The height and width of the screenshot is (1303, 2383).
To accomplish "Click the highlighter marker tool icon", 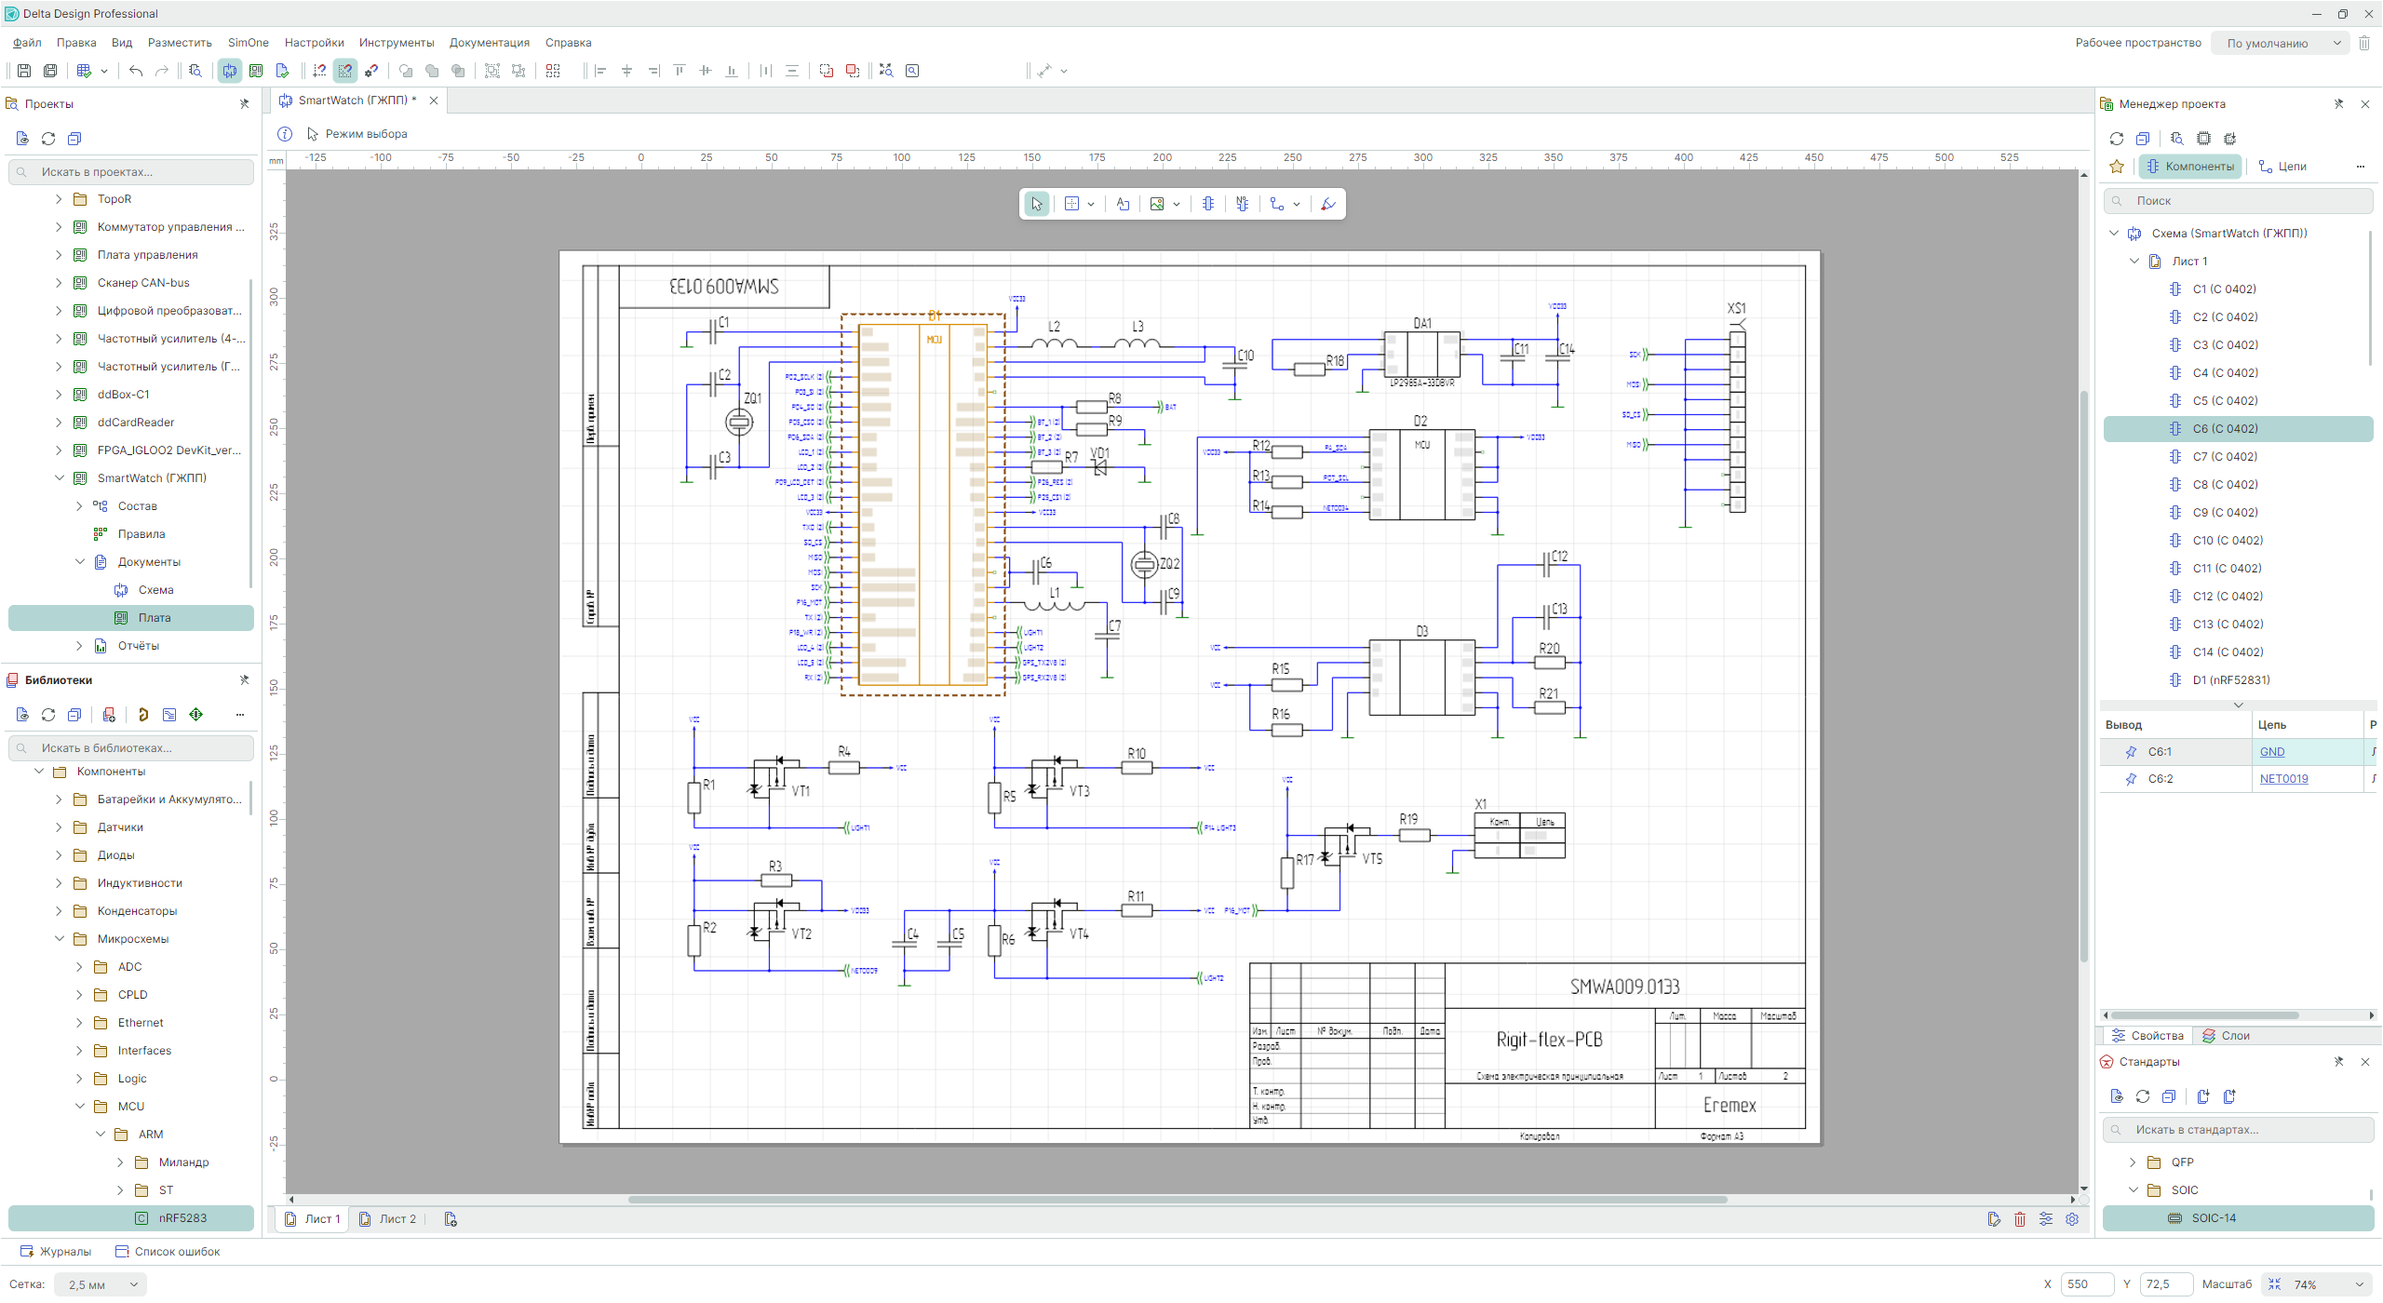I will click(x=1328, y=204).
